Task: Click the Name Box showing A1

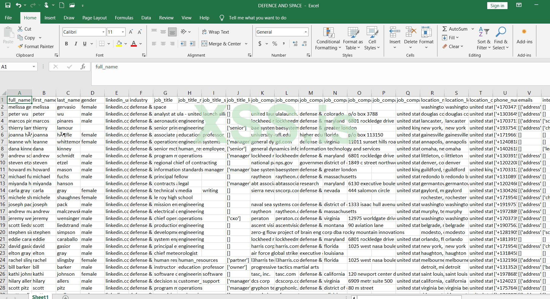Action: pos(15,67)
